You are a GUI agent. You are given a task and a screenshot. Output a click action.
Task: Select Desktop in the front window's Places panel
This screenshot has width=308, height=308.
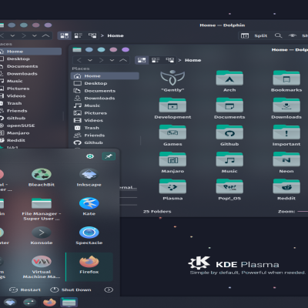coord(105,83)
